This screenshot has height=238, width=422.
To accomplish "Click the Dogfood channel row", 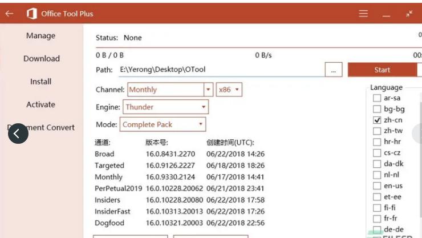I will coord(180,223).
